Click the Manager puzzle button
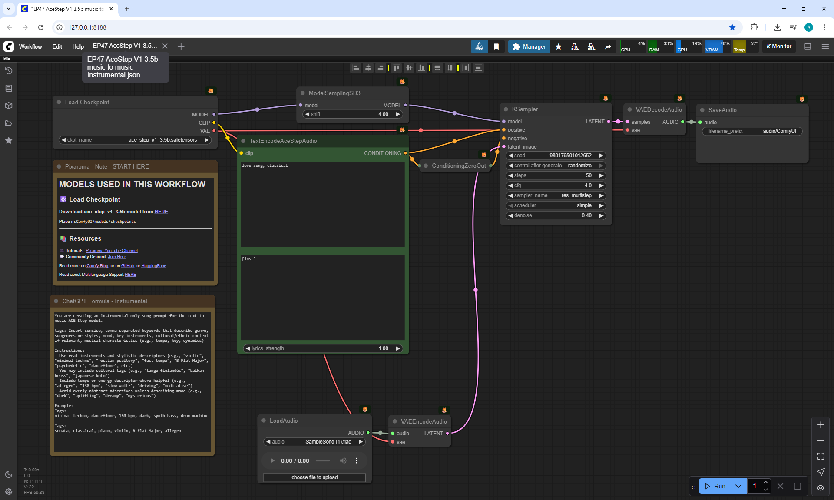The image size is (834, 500). click(529, 46)
